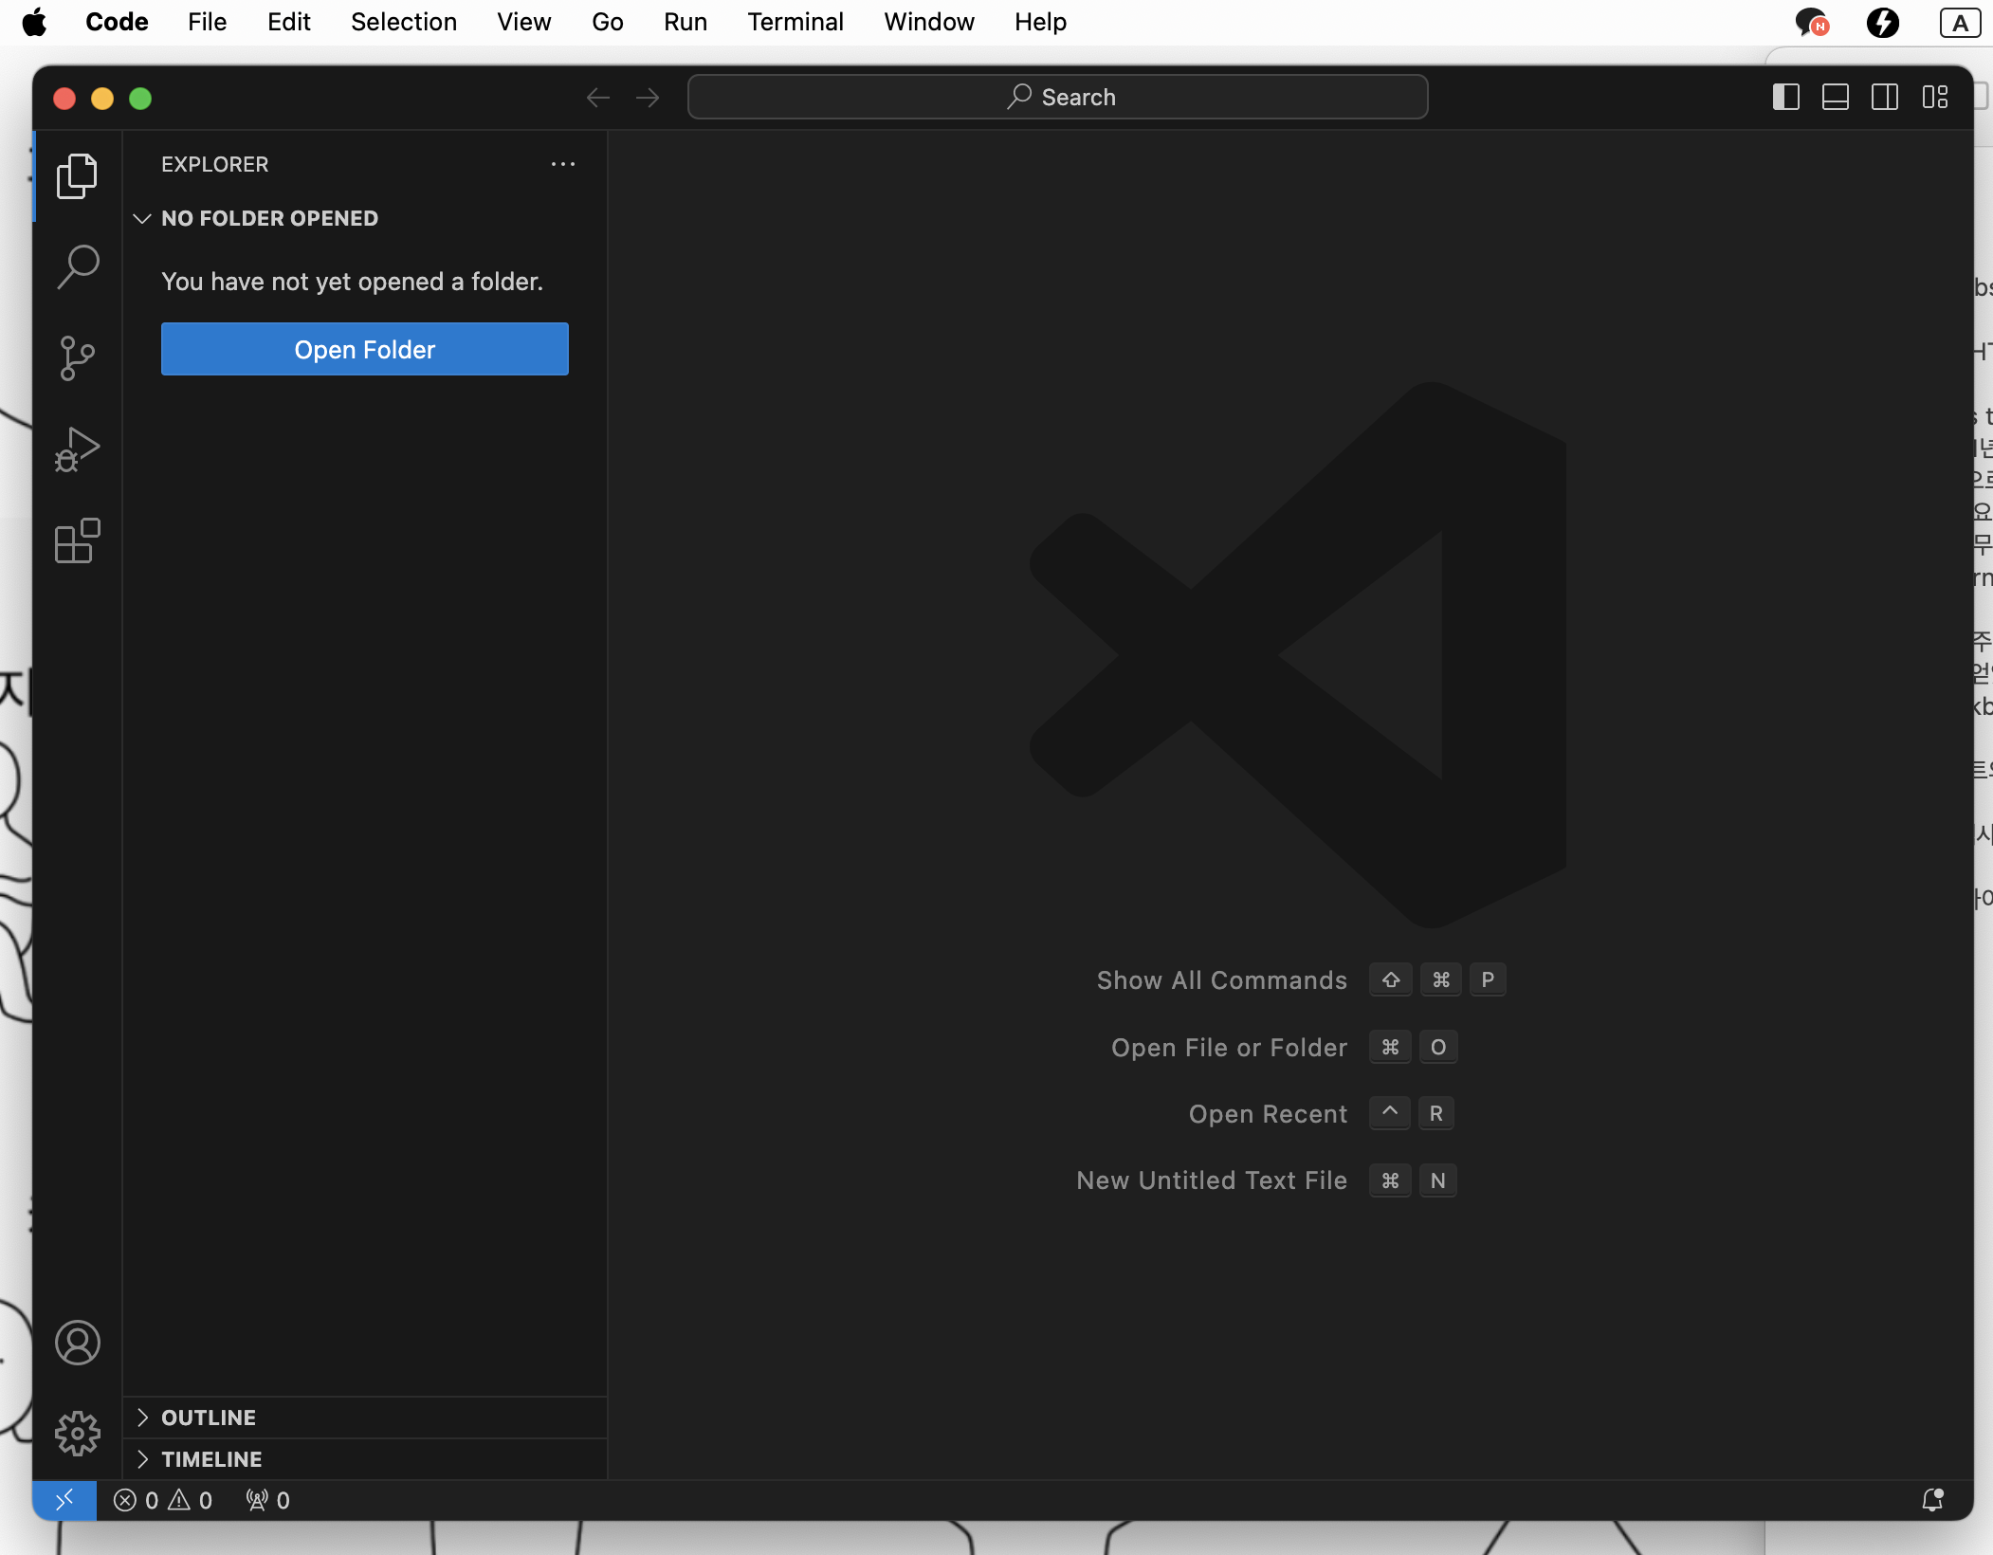This screenshot has width=1993, height=1555.
Task: Click the O key hint for Open File
Action: click(x=1438, y=1047)
